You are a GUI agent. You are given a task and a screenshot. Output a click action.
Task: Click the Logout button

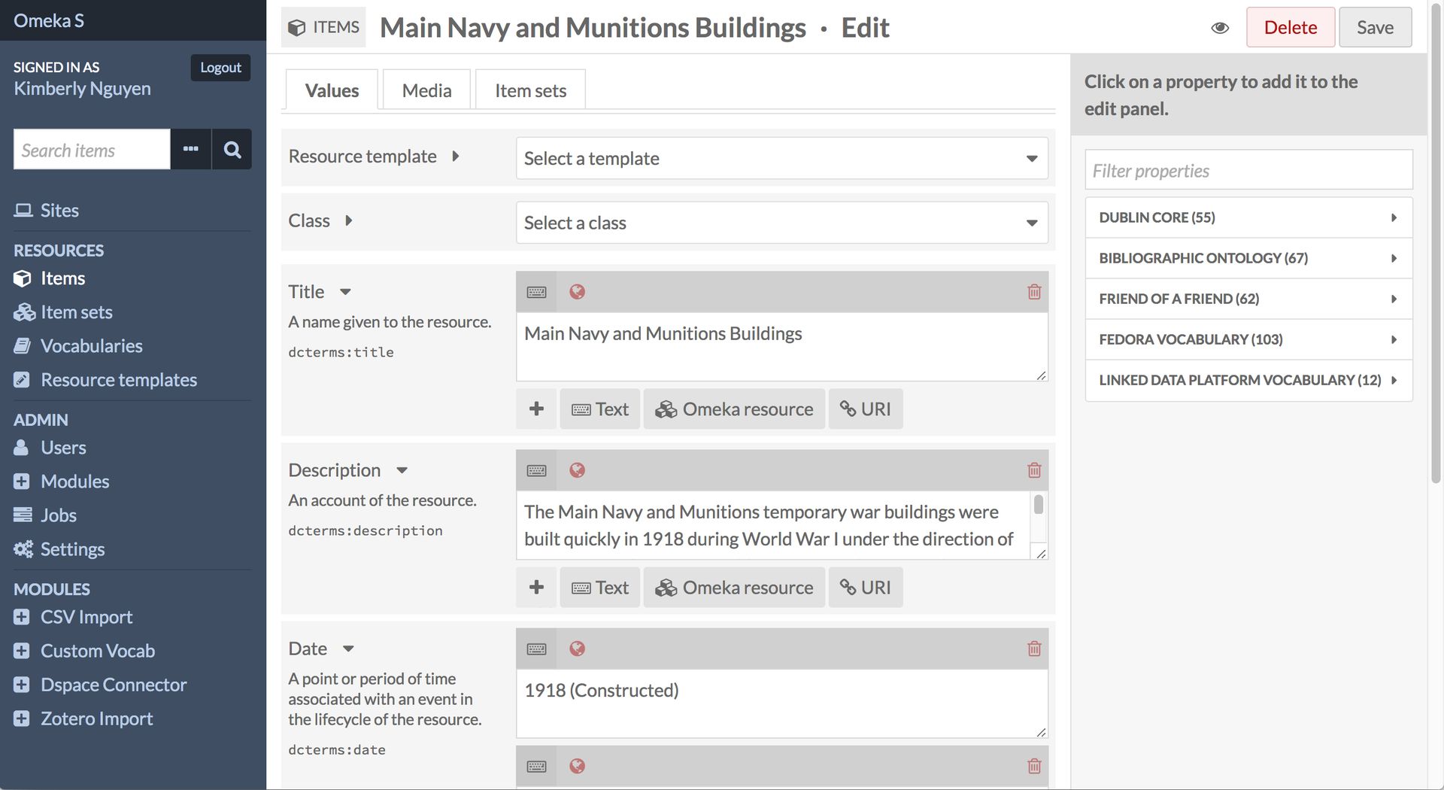[x=220, y=68]
